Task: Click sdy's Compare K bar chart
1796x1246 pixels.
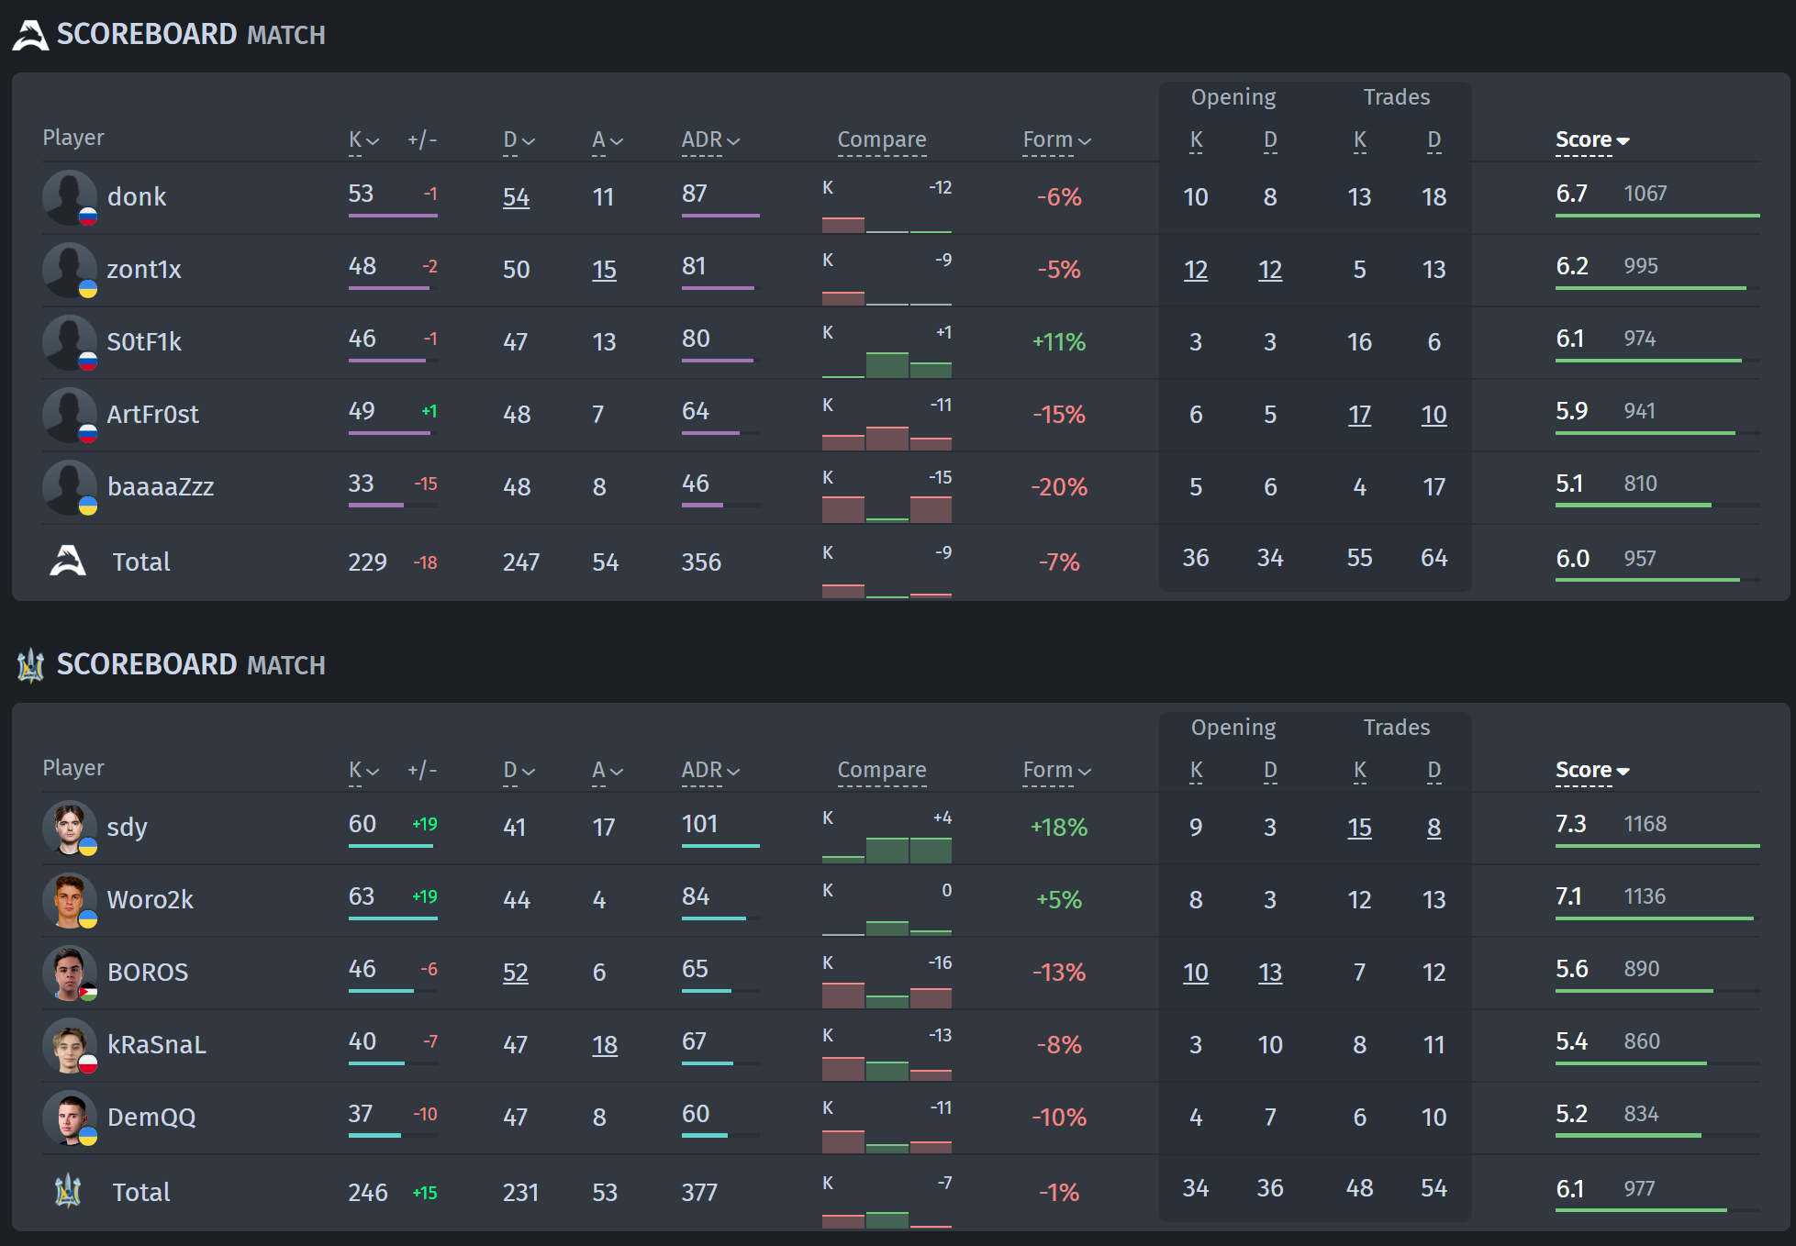Action: pyautogui.click(x=887, y=837)
